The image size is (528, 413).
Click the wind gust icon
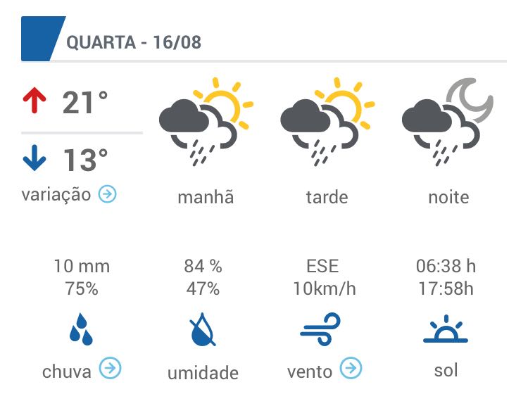[320, 329]
